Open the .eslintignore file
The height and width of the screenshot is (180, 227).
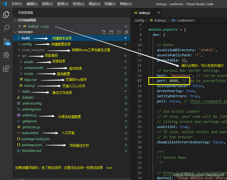[x=31, y=109]
